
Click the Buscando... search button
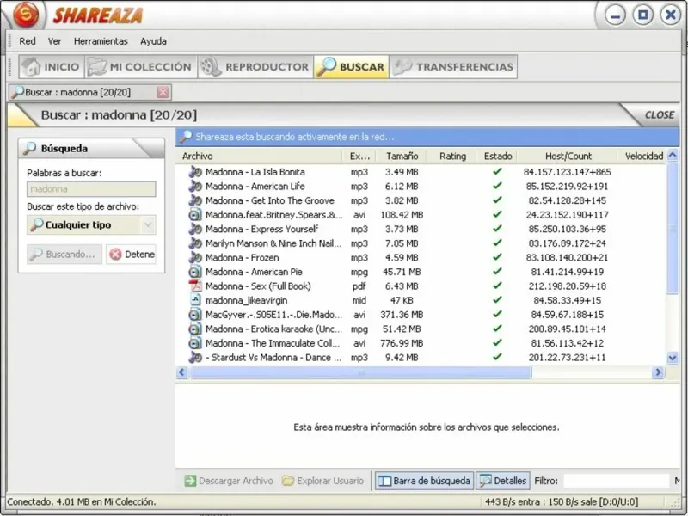pos(64,254)
